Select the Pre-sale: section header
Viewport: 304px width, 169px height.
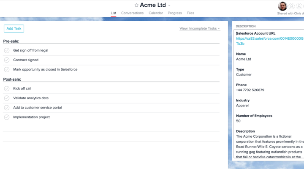(11, 41)
